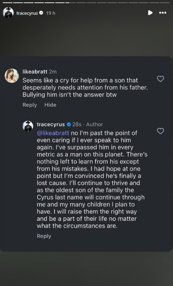Viewport: 173px width, 286px height.
Task: Open the story's three-dot more options menu
Action: click(x=163, y=13)
